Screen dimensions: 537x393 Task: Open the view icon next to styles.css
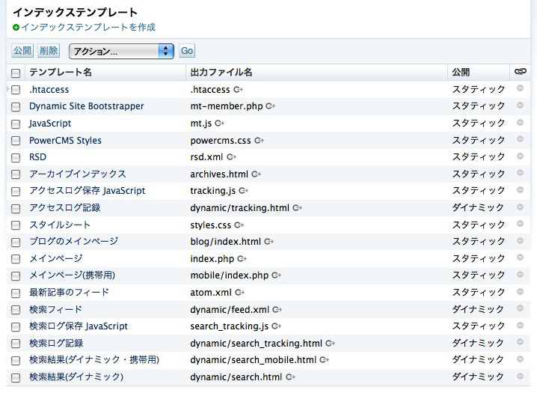239,225
